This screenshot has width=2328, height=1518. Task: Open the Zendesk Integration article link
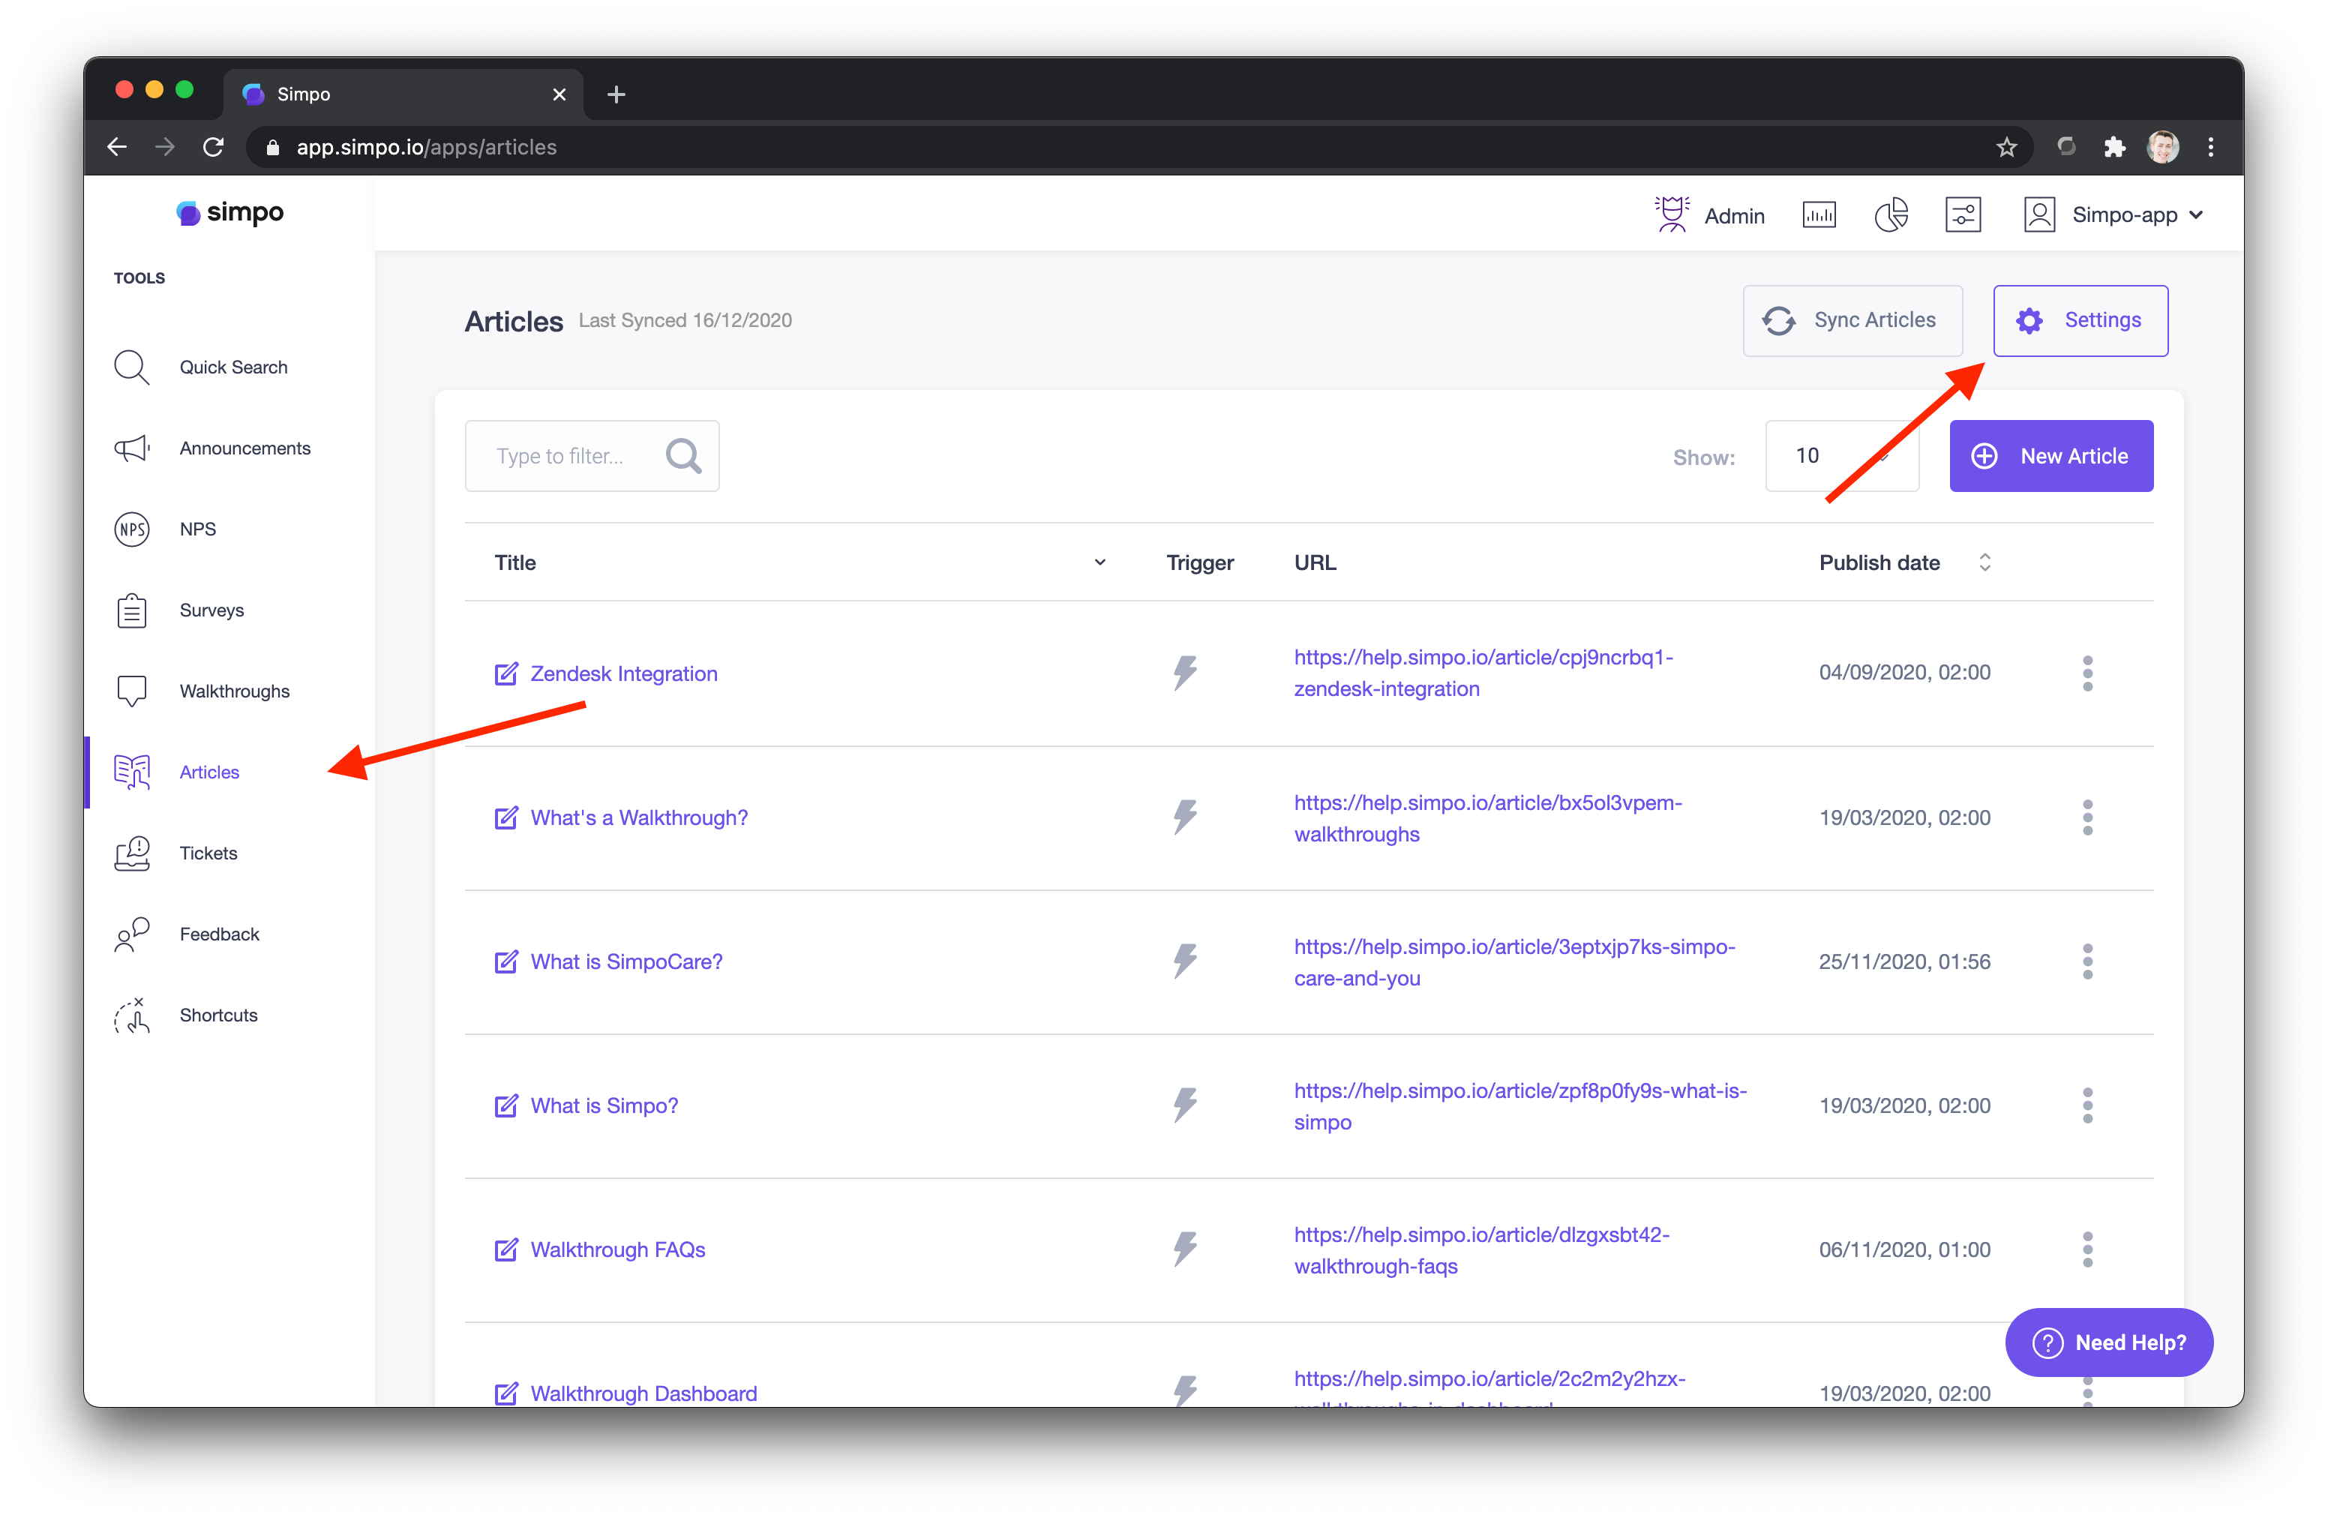coord(623,673)
